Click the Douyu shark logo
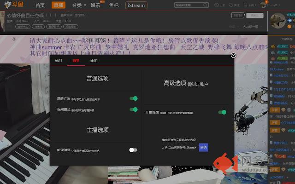The height and width of the screenshot is (184, 295). [13, 5]
